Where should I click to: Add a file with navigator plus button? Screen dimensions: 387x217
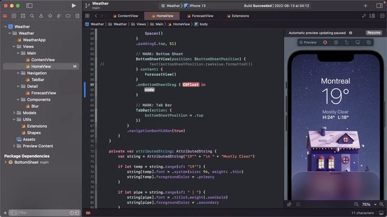point(5,213)
